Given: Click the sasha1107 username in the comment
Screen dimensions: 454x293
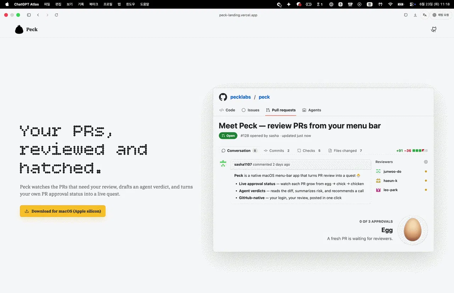Looking at the screenshot, I should (243, 164).
